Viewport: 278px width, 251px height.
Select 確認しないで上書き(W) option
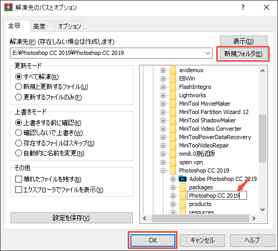click(x=49, y=133)
